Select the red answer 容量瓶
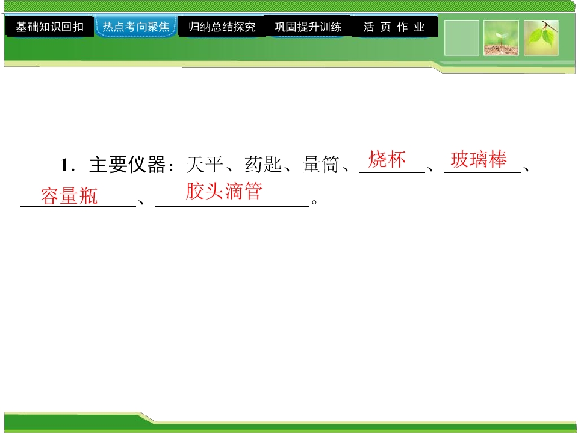578x434 pixels. click(x=69, y=195)
